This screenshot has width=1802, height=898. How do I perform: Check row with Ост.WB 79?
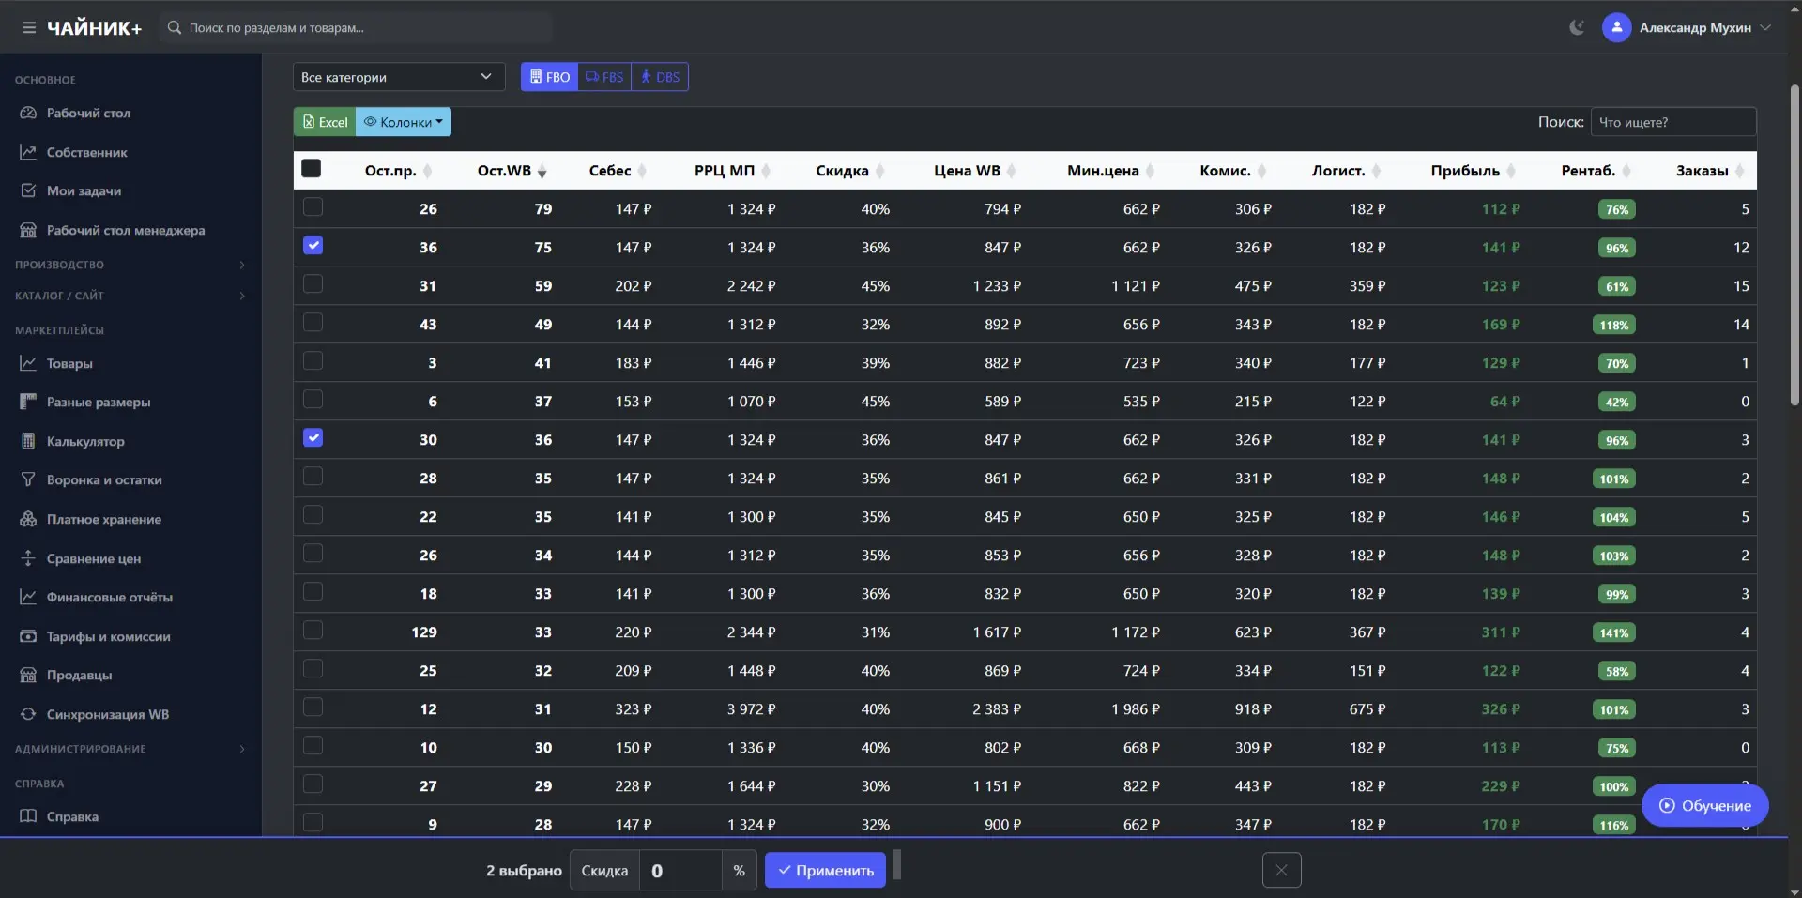(x=313, y=207)
